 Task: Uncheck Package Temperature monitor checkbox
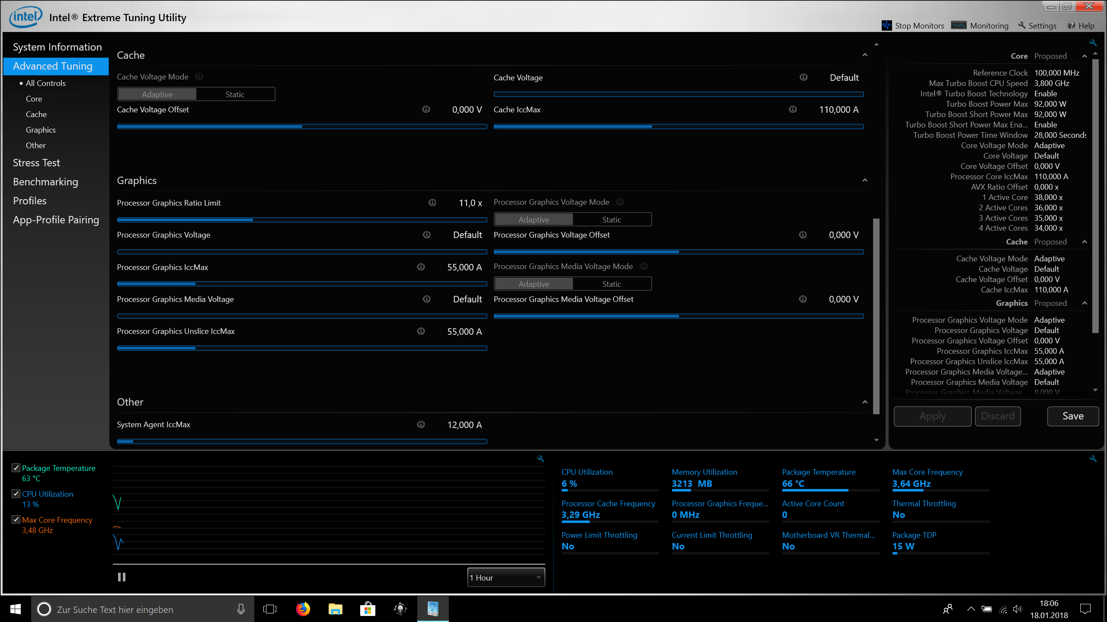(x=16, y=468)
